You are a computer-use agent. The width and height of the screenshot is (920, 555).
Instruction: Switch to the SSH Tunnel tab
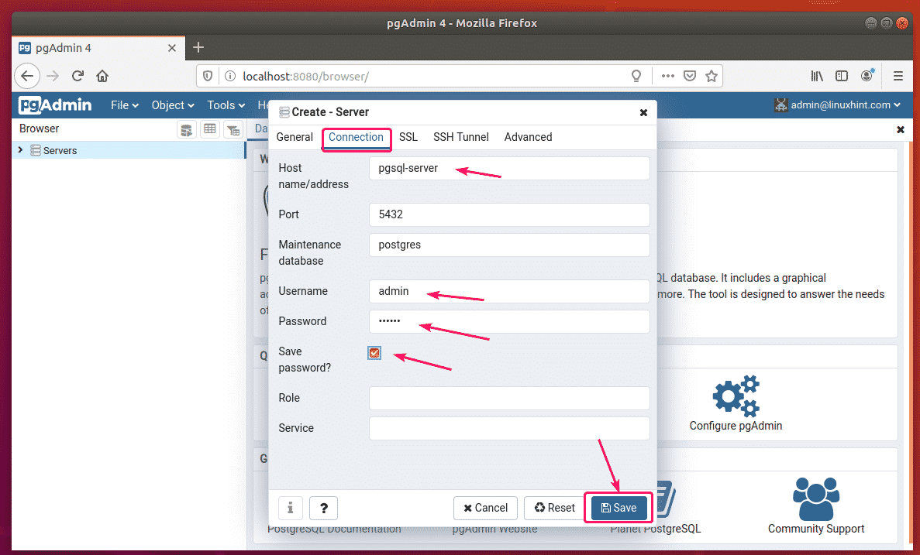pyautogui.click(x=460, y=137)
